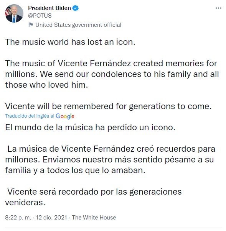Open the three-dot more options menu
This screenshot has height=231, width=226.
[x=218, y=8]
